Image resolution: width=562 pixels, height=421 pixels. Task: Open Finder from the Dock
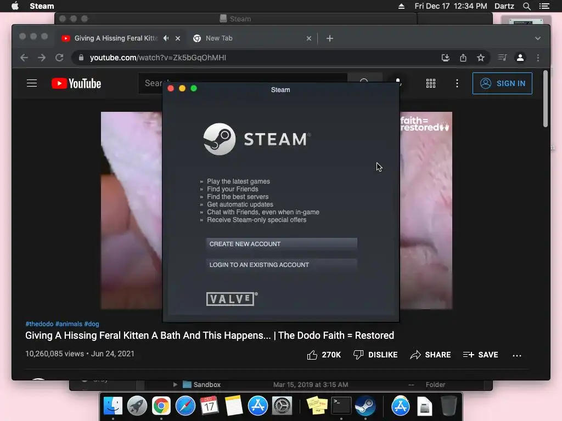113,406
